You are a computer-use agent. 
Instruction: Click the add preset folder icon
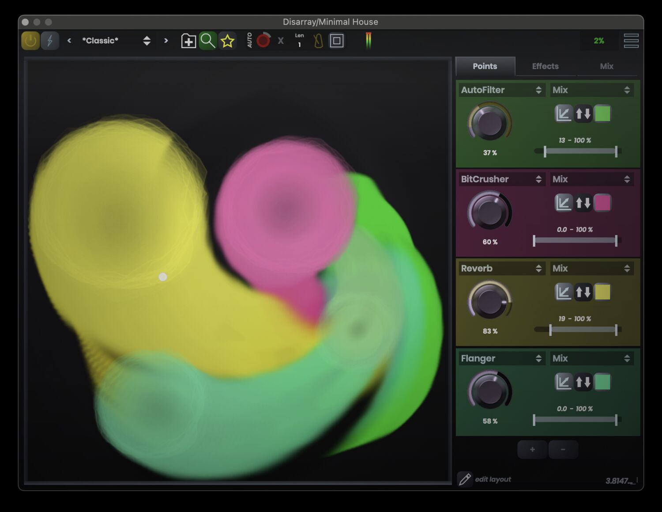(188, 41)
